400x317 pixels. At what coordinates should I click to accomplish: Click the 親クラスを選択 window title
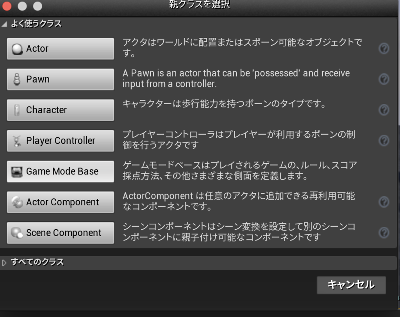click(x=200, y=4)
